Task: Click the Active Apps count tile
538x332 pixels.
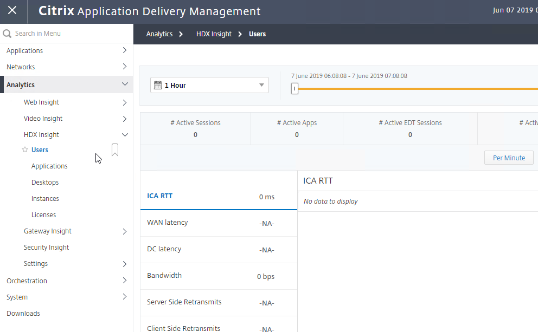Action: click(x=297, y=128)
